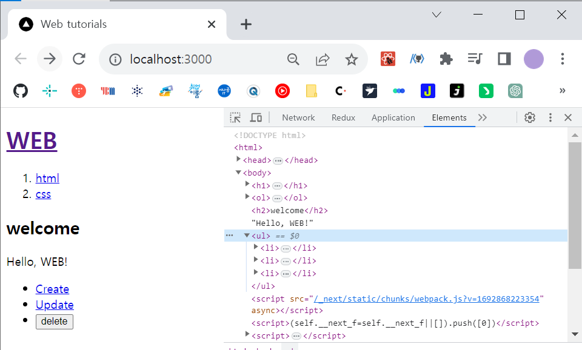Click the Create link
The width and height of the screenshot is (582, 350).
click(52, 289)
